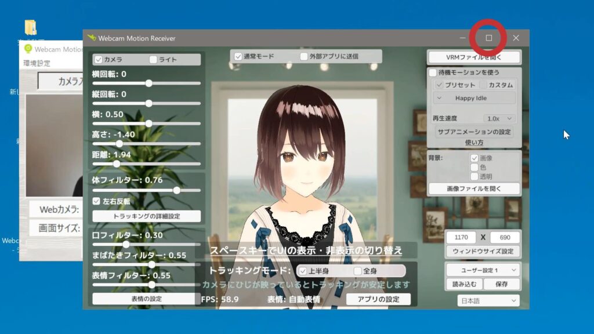
Task: Choose 透明 background option
Action: coord(474,176)
